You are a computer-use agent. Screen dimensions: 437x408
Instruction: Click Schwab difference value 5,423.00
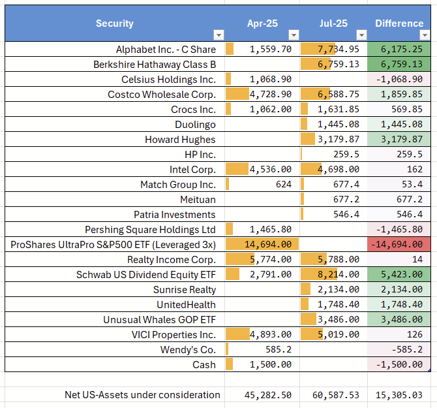[x=399, y=275]
